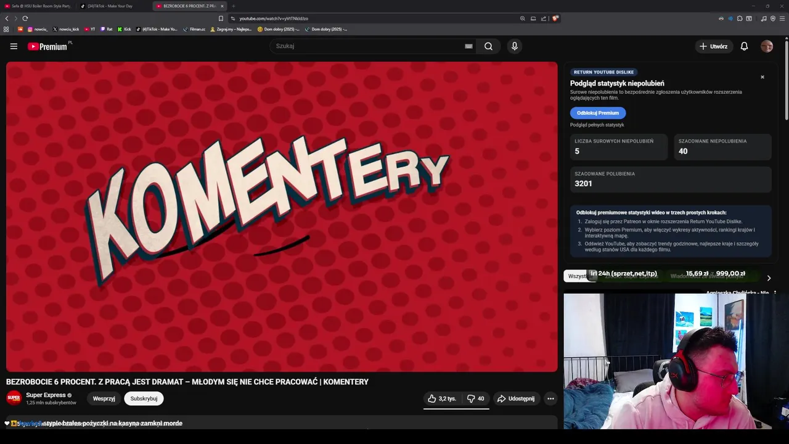Click Odblokuj Premium button
Screen dimensions: 789x444
click(x=598, y=113)
